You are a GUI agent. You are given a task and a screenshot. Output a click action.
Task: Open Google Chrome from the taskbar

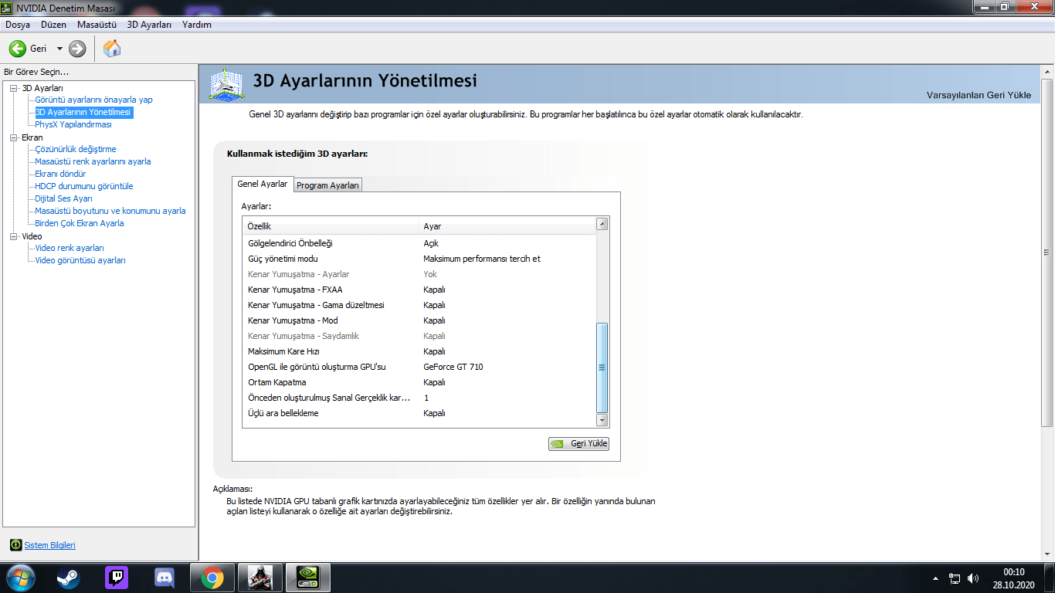coord(212,578)
